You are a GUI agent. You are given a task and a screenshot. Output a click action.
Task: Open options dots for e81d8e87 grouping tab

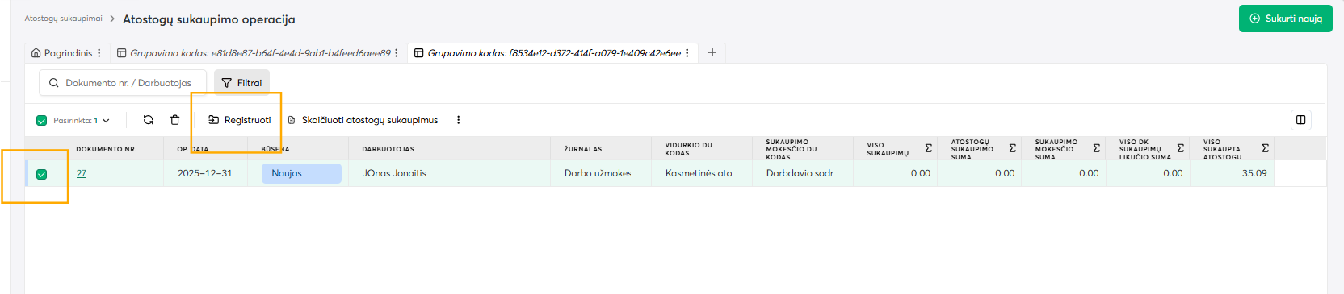396,53
